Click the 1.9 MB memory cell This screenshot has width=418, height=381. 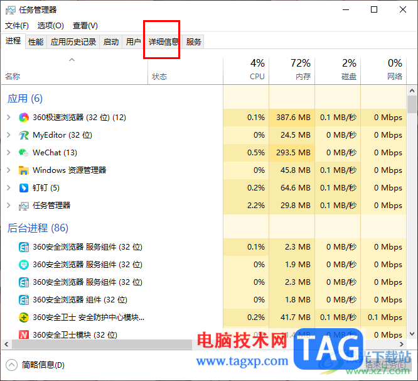click(x=292, y=264)
